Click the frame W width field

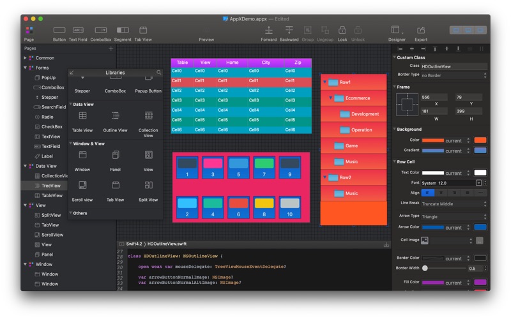(x=434, y=111)
